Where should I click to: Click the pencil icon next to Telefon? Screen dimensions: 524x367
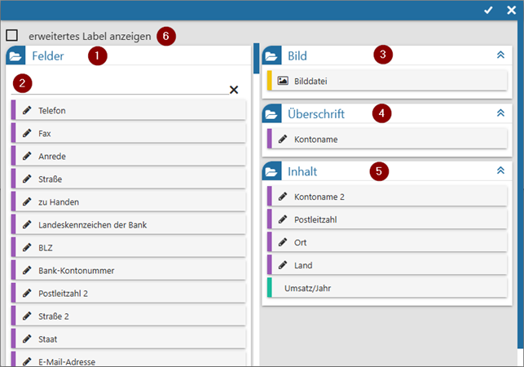pos(27,110)
